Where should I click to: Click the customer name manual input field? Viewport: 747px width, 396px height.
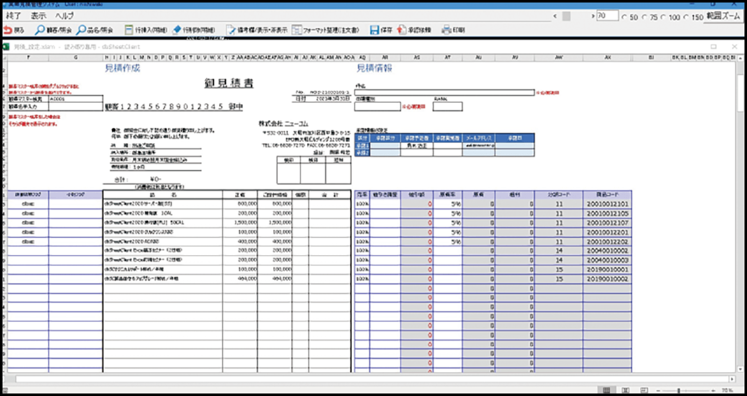(x=76, y=107)
